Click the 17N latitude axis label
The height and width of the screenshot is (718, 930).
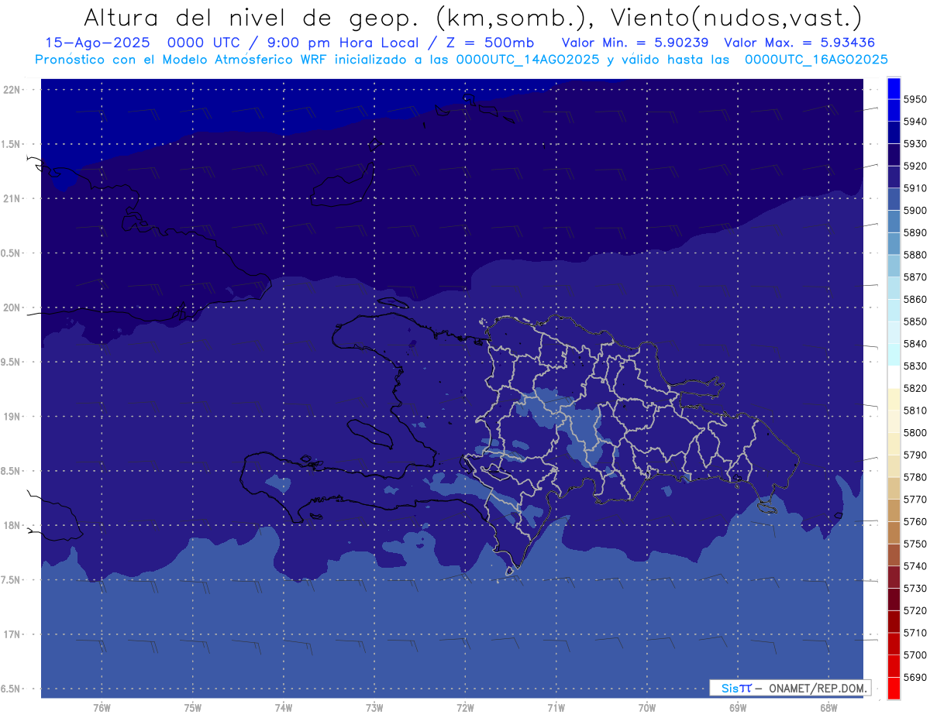11,634
